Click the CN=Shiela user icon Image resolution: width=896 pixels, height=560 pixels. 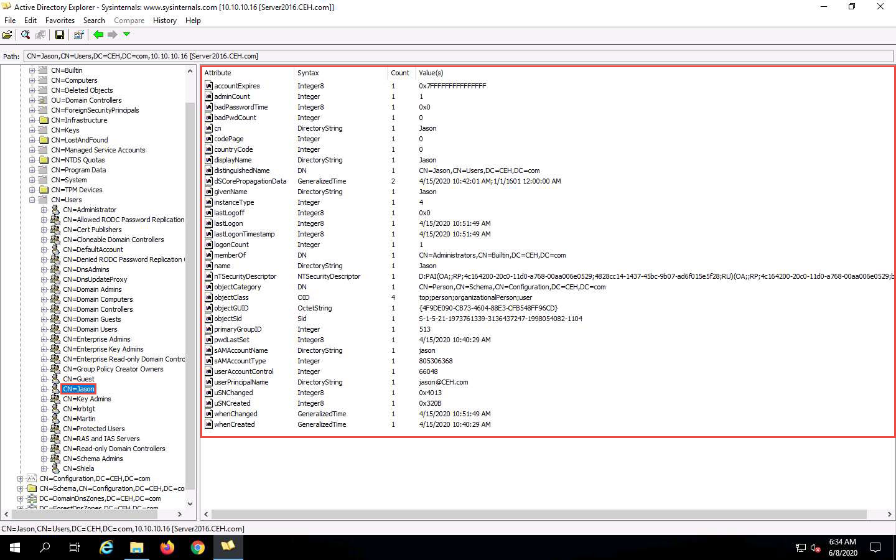click(55, 469)
